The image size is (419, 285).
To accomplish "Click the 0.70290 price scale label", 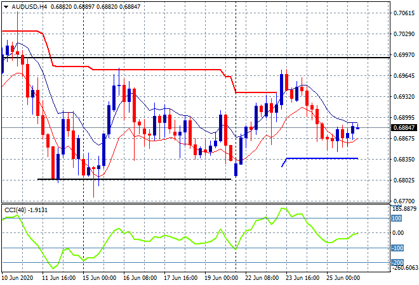I will pyautogui.click(x=404, y=34).
